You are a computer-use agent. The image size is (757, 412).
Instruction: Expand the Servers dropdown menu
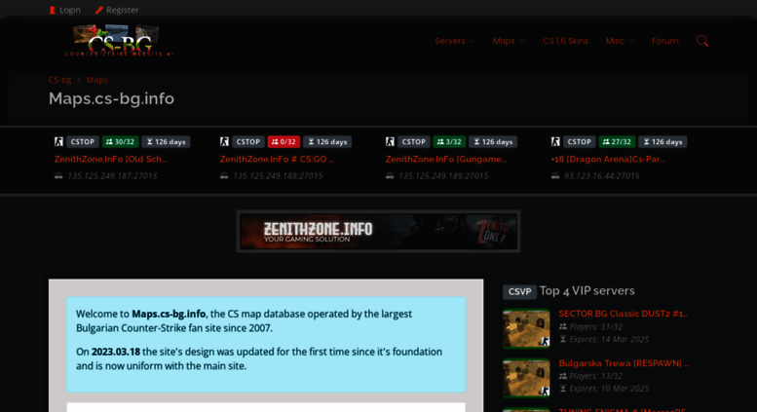pyautogui.click(x=454, y=41)
